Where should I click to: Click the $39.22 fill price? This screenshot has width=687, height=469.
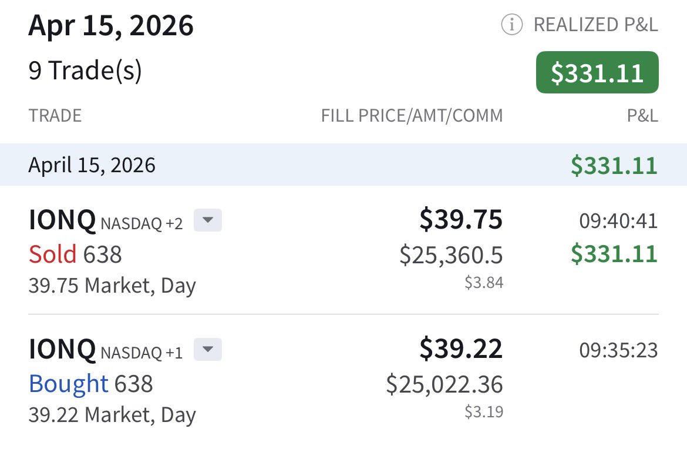(460, 349)
